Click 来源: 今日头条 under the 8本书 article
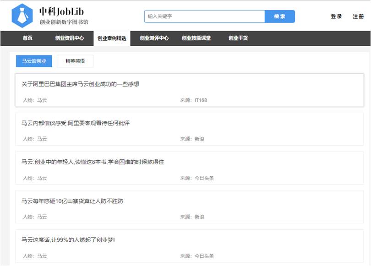The height and width of the screenshot is (266, 371). [197, 178]
